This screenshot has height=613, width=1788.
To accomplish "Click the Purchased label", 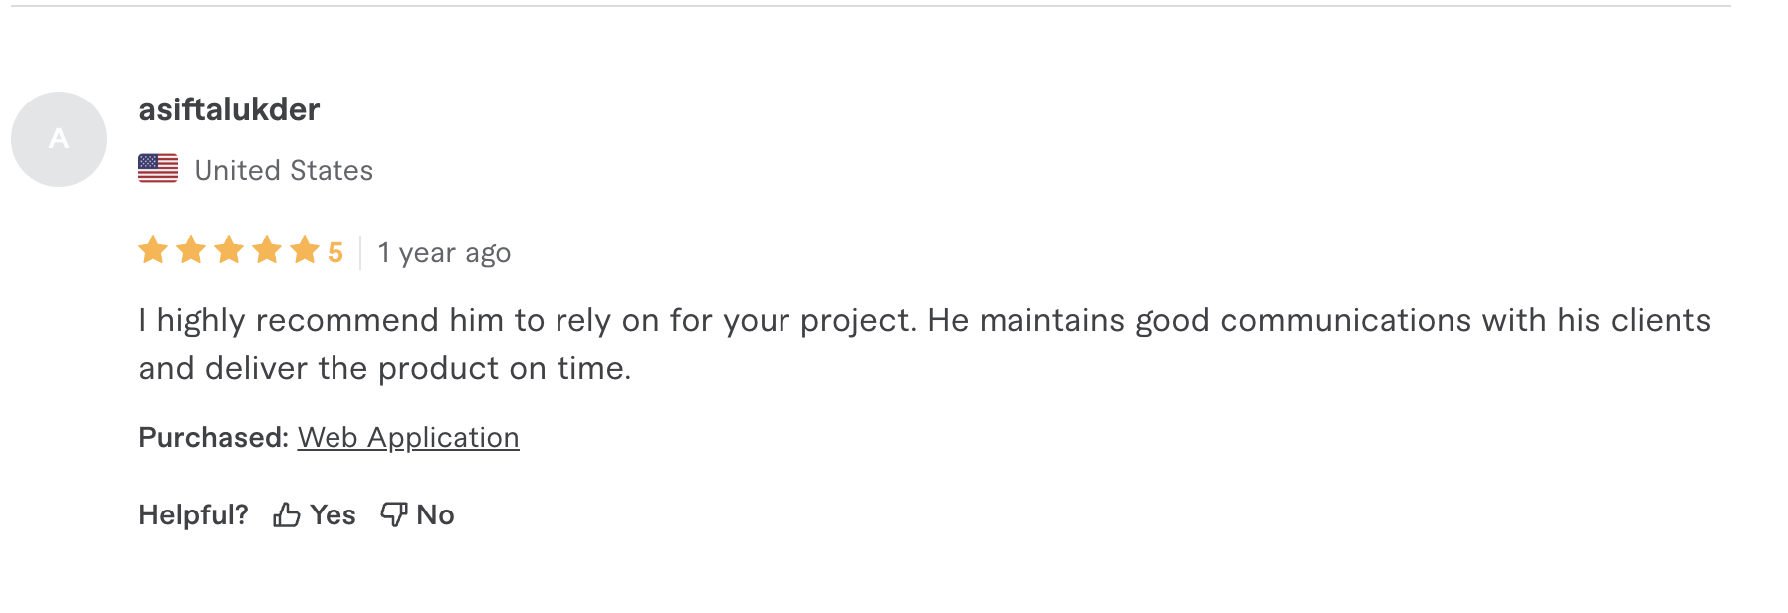I will [x=213, y=438].
